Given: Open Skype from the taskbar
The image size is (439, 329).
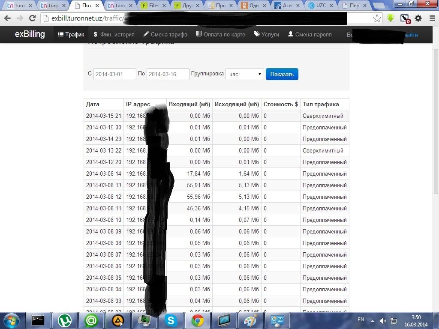Looking at the screenshot, I should point(171,320).
